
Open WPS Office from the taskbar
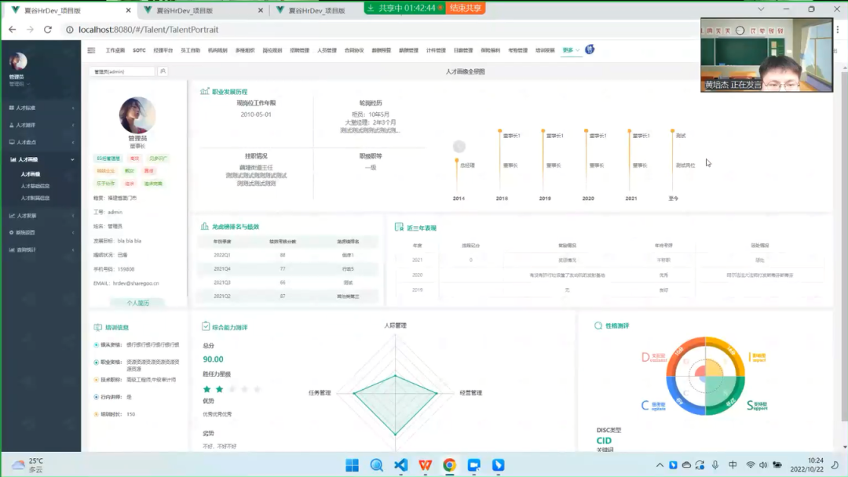tap(425, 465)
